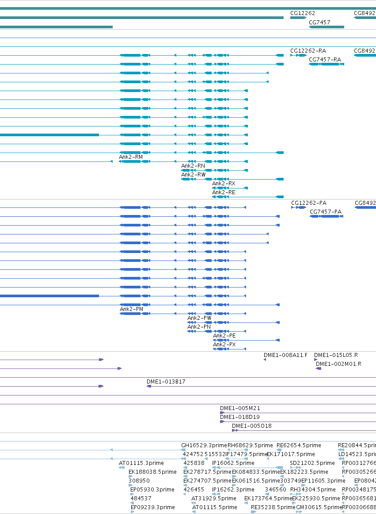376x514 pixels.
Task: Open EST EK182223.5prime
Action: point(304,472)
